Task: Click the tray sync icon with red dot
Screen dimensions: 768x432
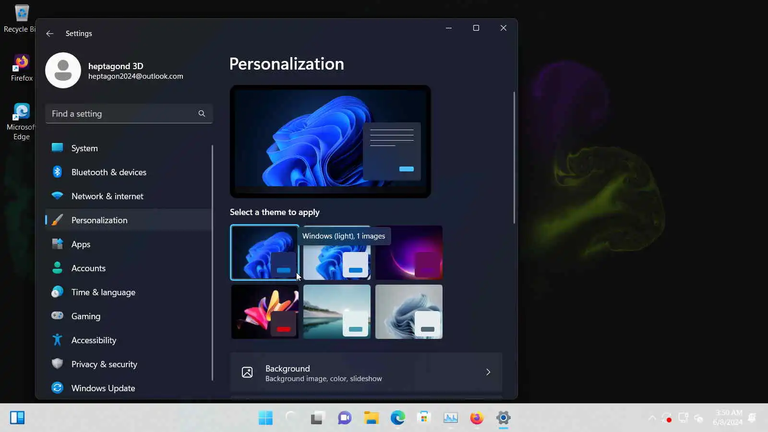Action: click(x=667, y=418)
